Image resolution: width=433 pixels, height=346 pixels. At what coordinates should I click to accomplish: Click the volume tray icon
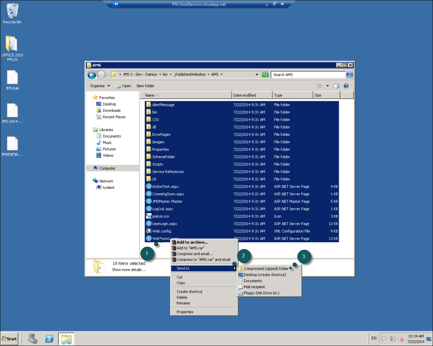click(401, 339)
